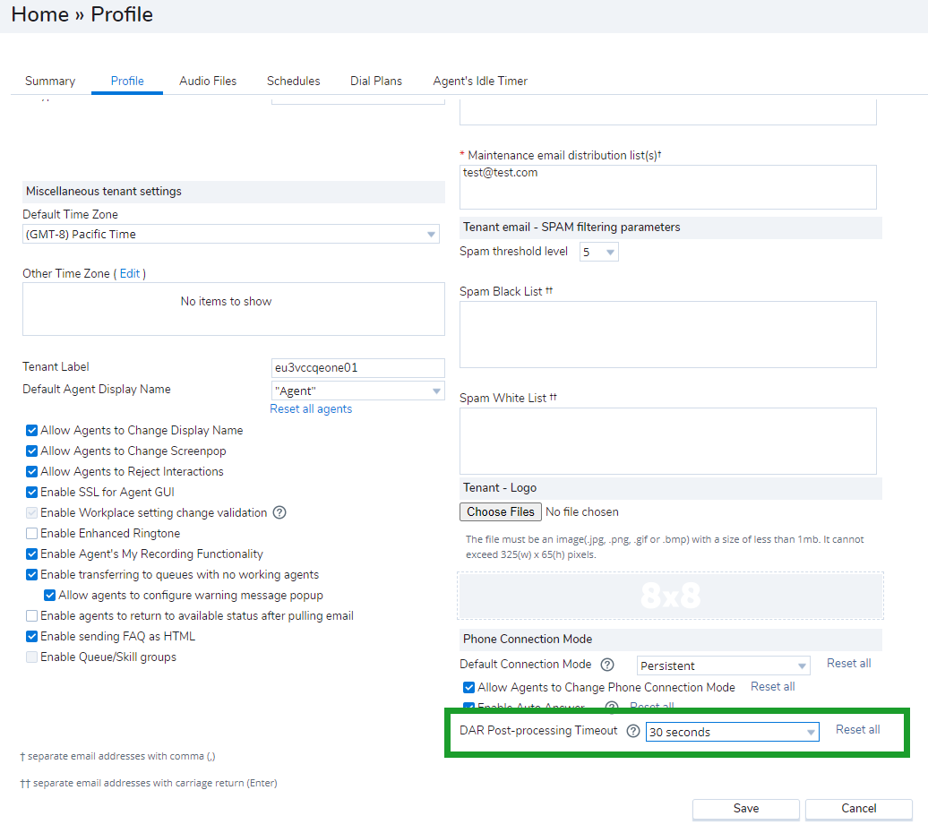Open Default Agent Display Name dropdown
Screen dimensions: 928x833
(x=357, y=391)
